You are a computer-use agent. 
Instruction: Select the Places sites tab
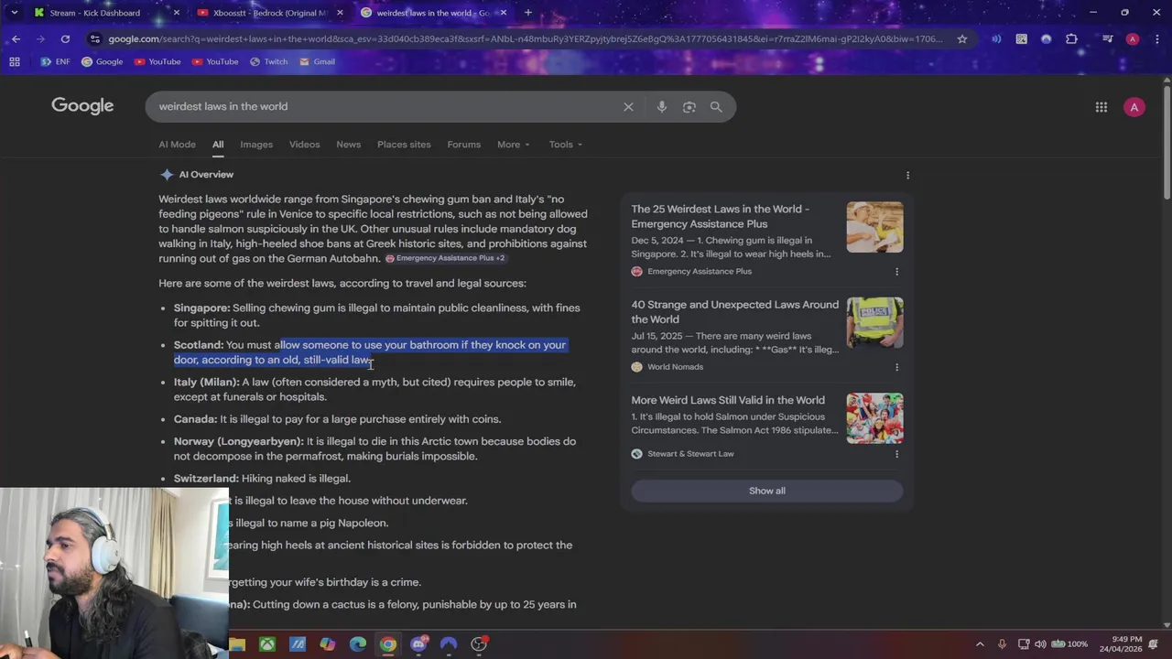coord(404,145)
